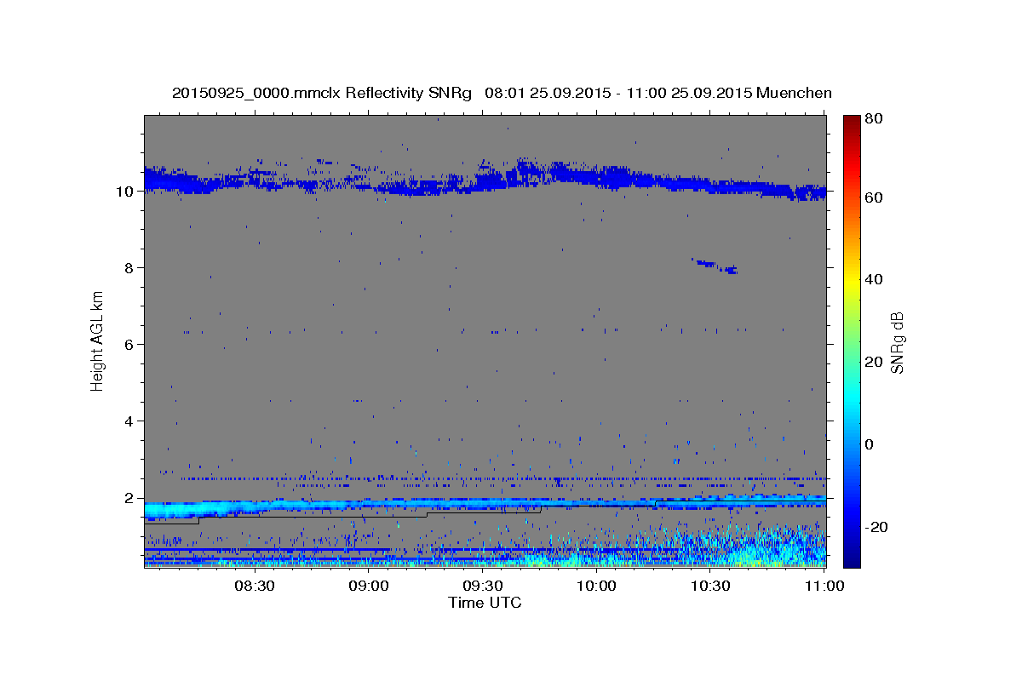Click the '11:00' time tick label

coord(824,587)
